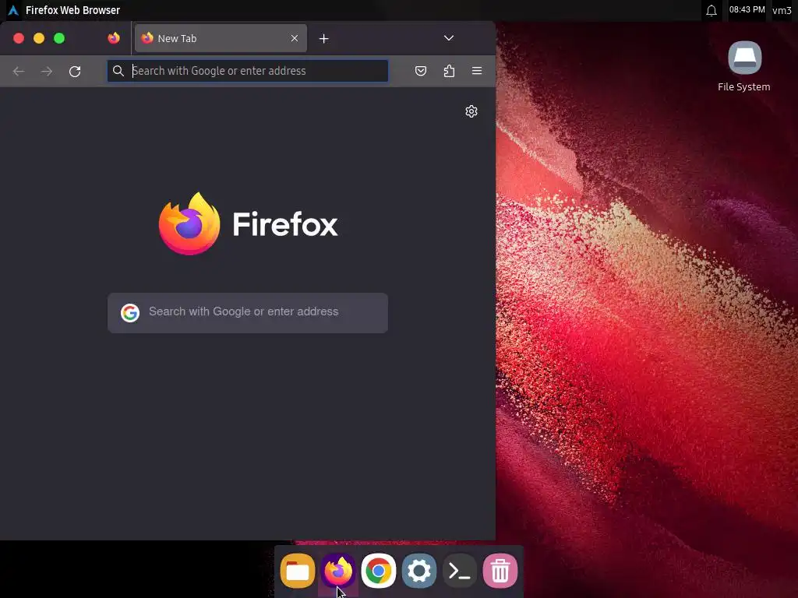This screenshot has width=798, height=598.
Task: Open the Trash from dock
Action: pyautogui.click(x=500, y=571)
